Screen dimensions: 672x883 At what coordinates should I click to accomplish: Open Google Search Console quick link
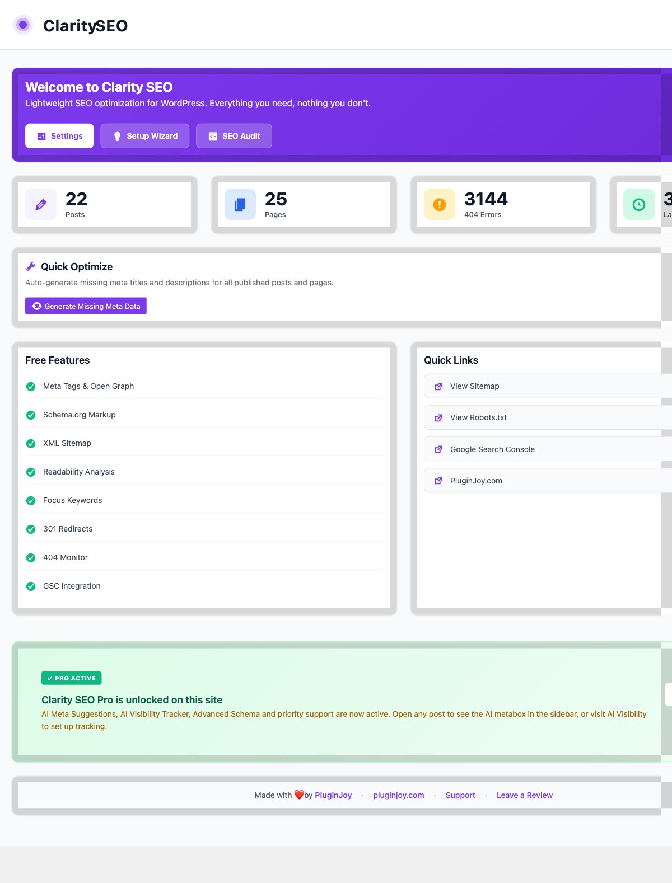click(x=548, y=449)
